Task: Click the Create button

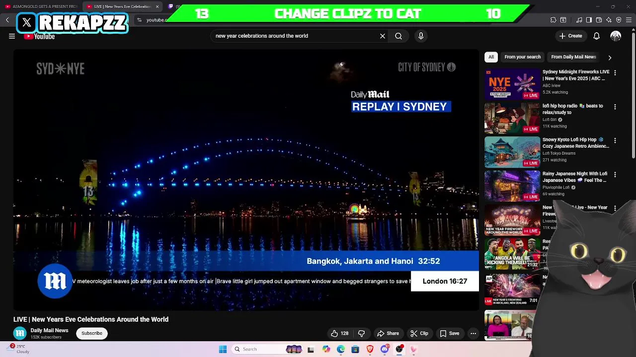Action: coord(570,36)
